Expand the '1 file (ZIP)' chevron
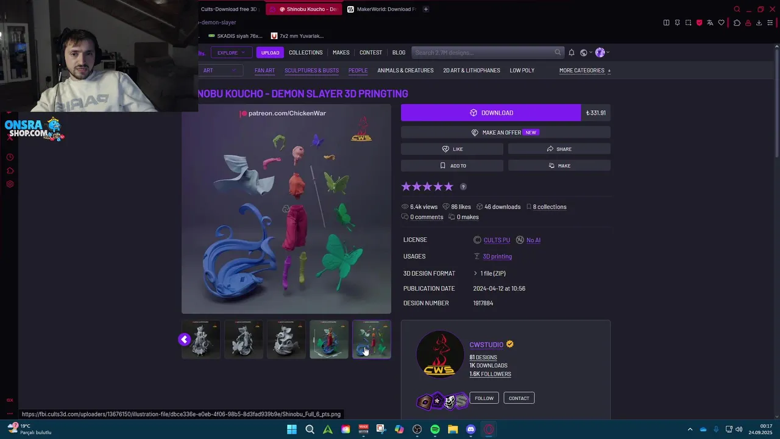The image size is (780, 439). tap(475, 273)
